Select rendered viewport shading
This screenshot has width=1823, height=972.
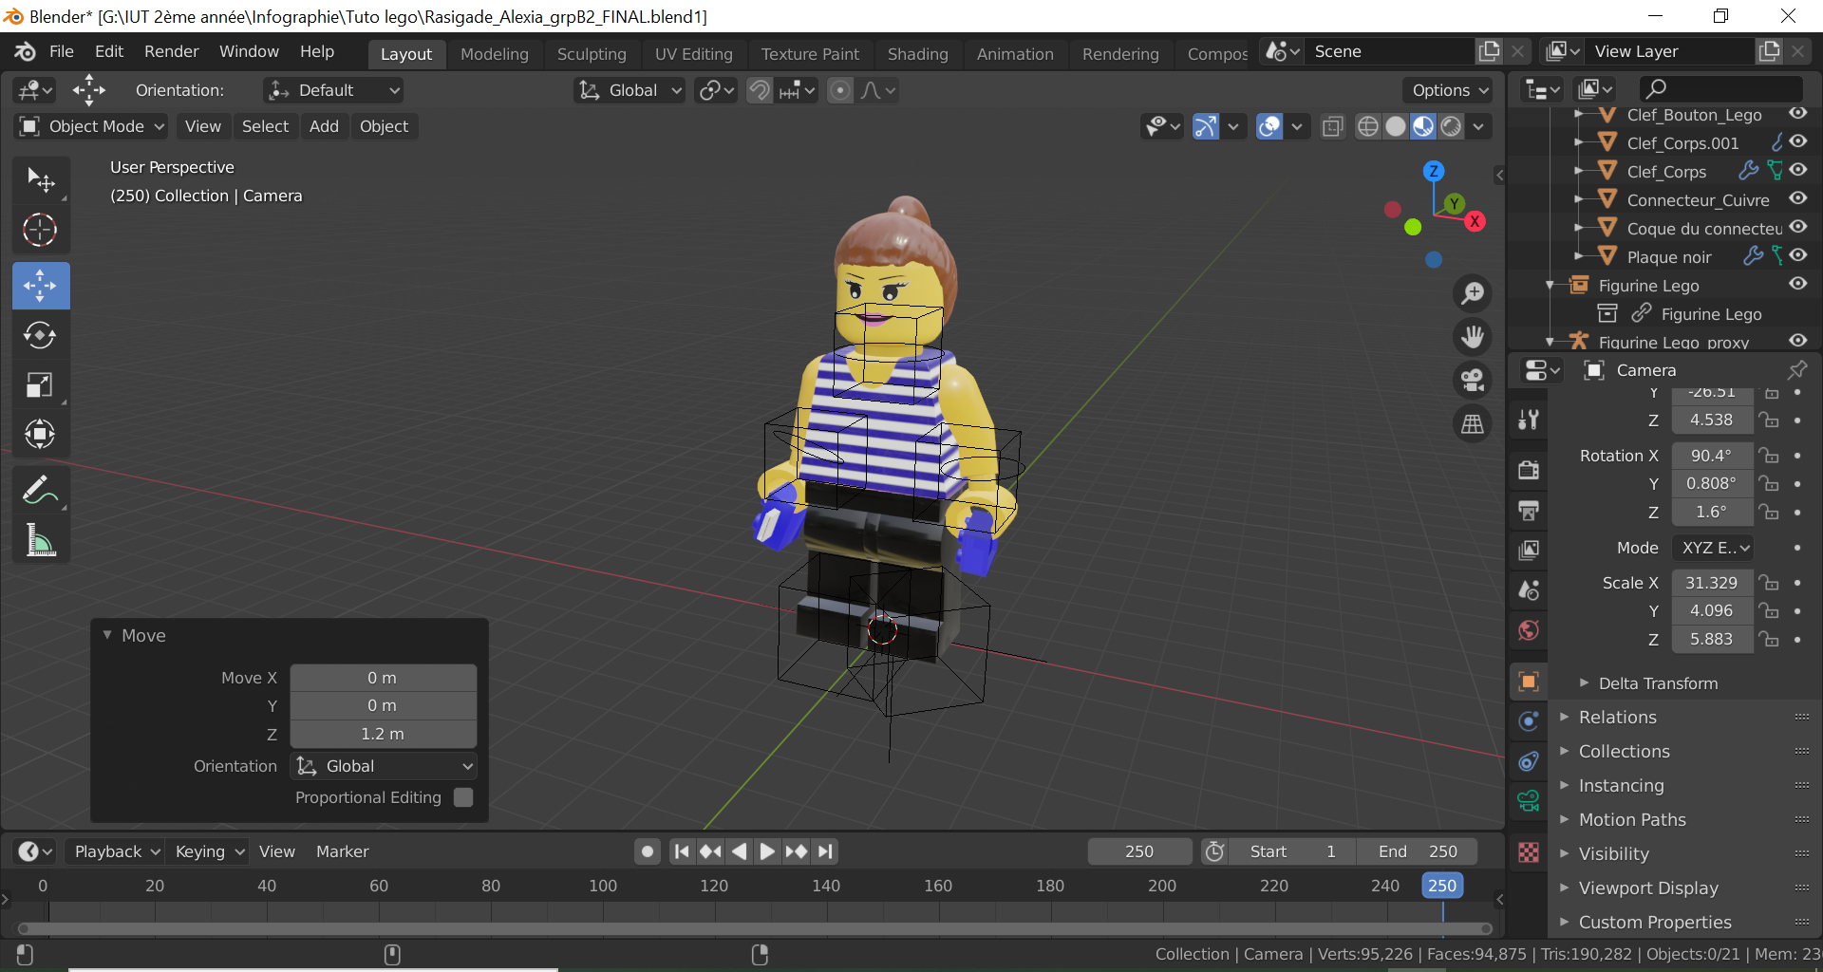click(1451, 126)
